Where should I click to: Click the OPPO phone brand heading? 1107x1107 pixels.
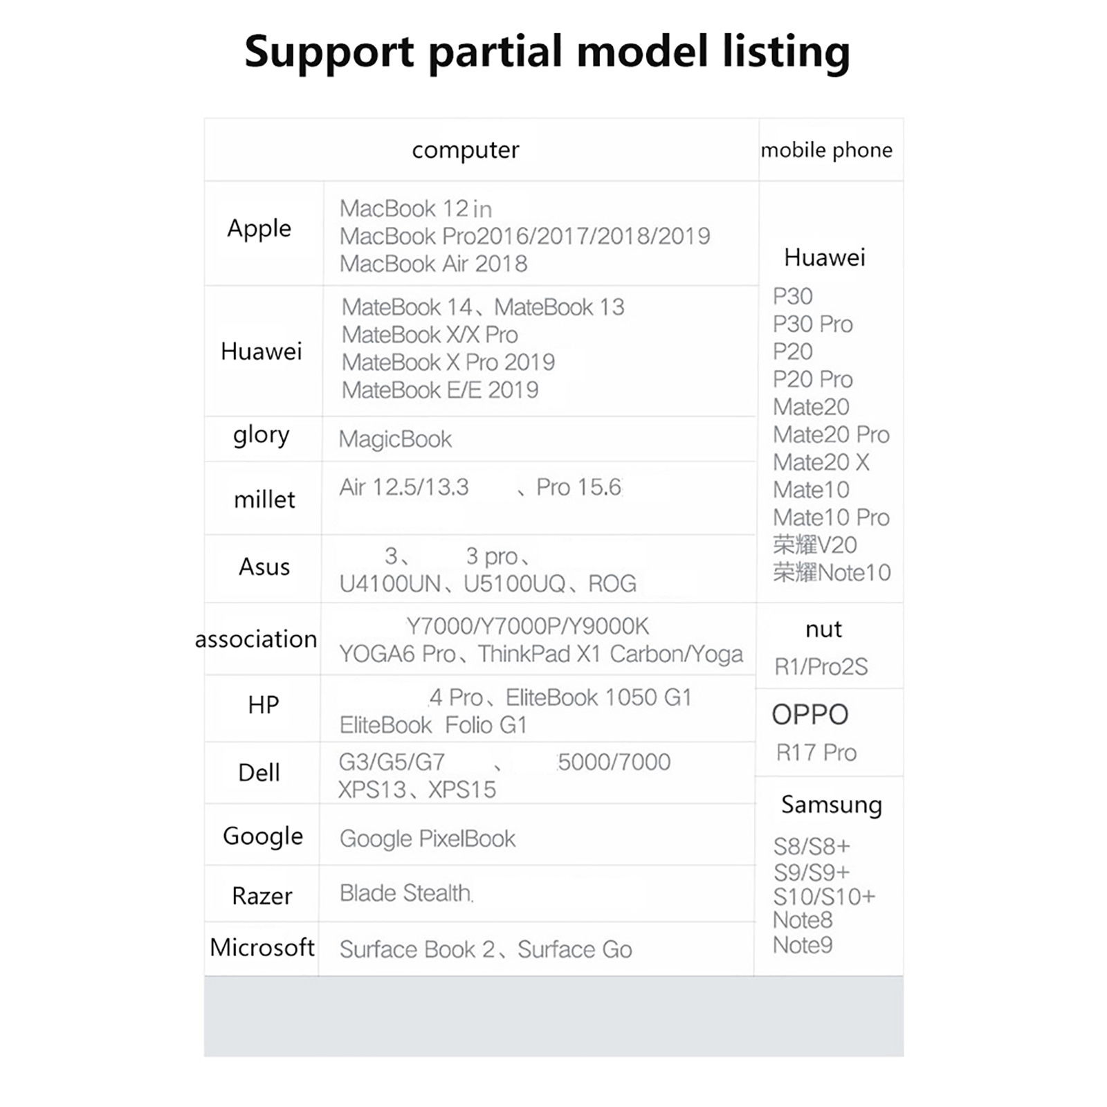tap(809, 715)
